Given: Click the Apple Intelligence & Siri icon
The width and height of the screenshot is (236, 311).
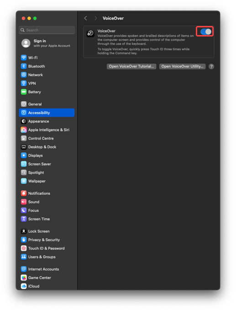Looking at the screenshot, I should [x=24, y=130].
